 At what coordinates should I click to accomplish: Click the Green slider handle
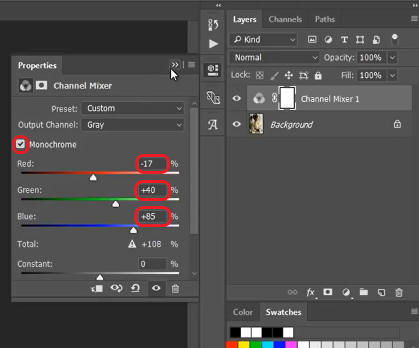[116, 204]
